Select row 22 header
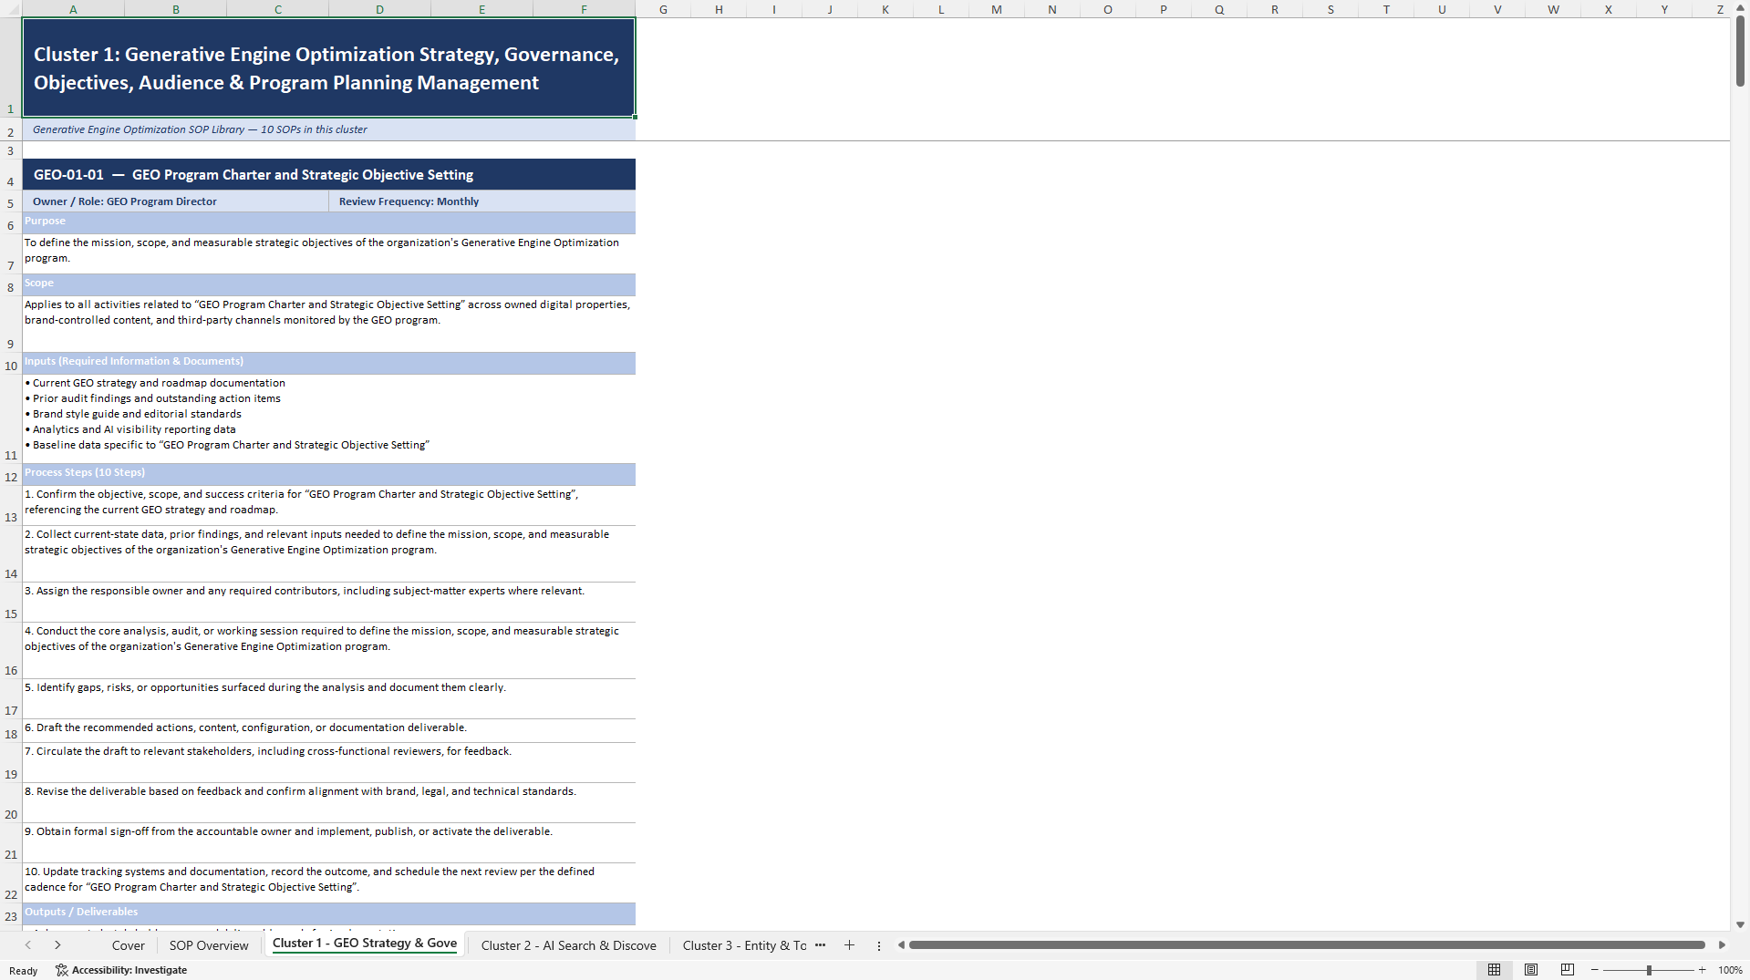Screen dimensions: 1750x980 click(x=11, y=883)
